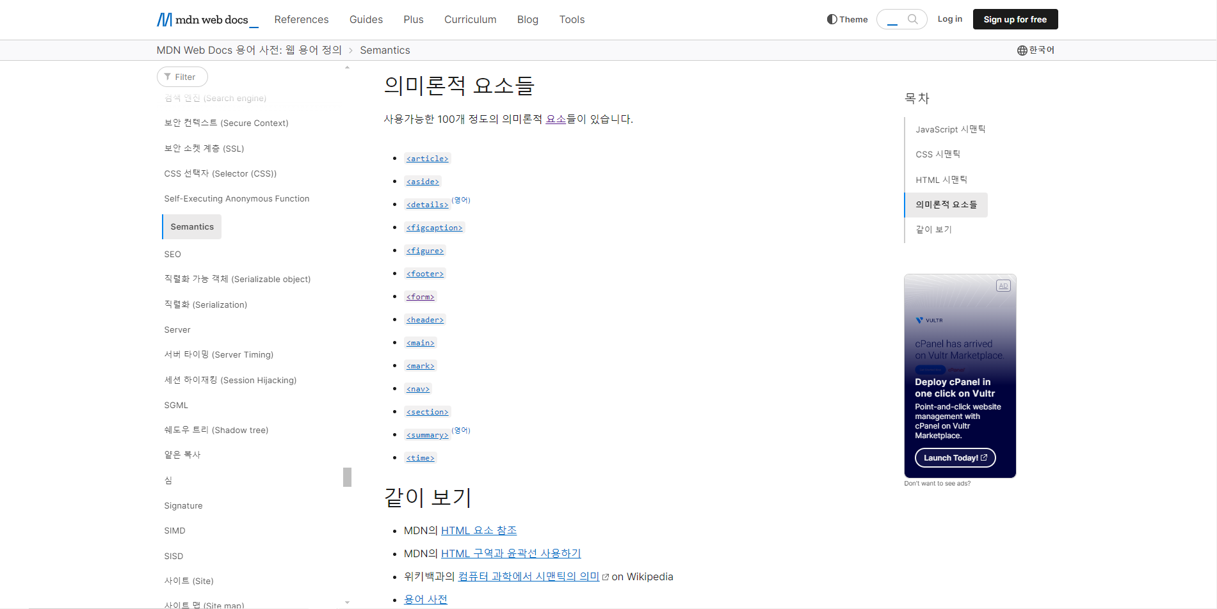Open the HTML 요소 참조 link
This screenshot has width=1217, height=609.
pos(479,530)
